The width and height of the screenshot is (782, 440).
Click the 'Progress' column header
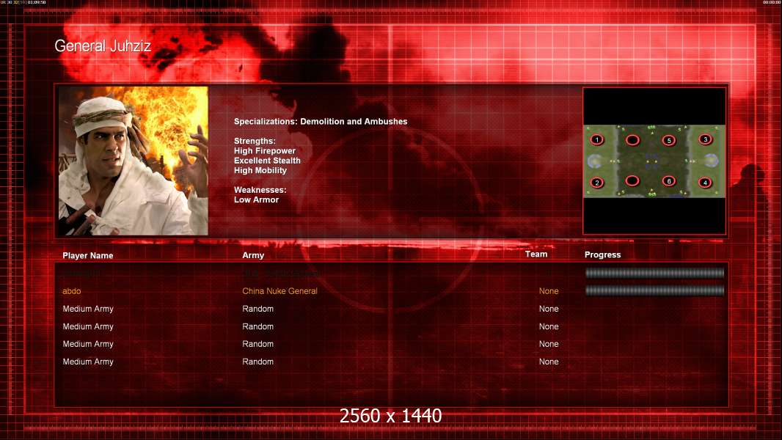(x=602, y=254)
